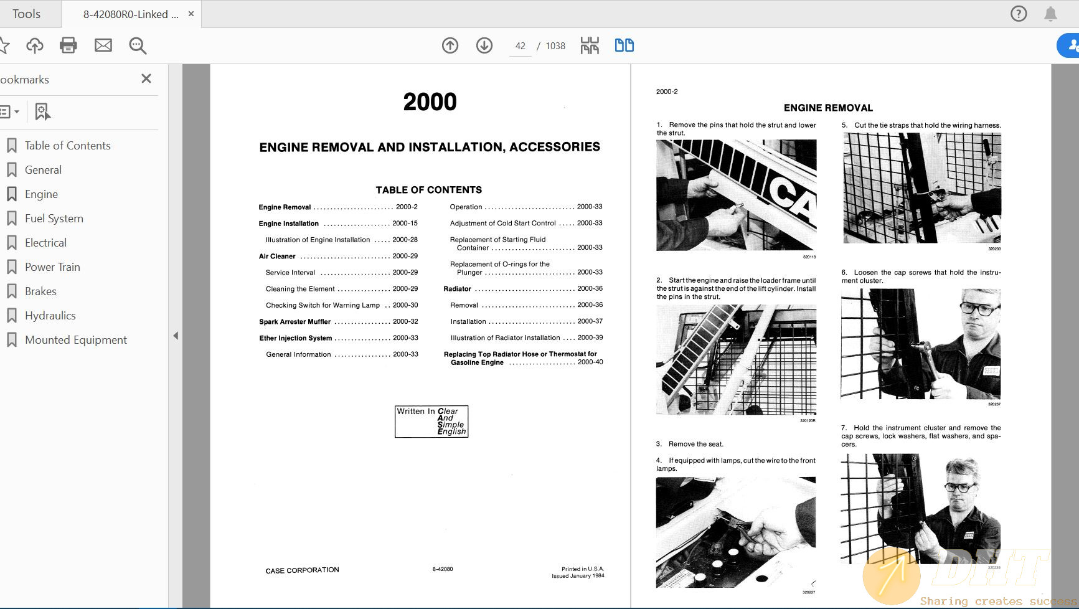Go to the previous page with up arrow
Viewport: 1079px width, 609px height.
[450, 45]
